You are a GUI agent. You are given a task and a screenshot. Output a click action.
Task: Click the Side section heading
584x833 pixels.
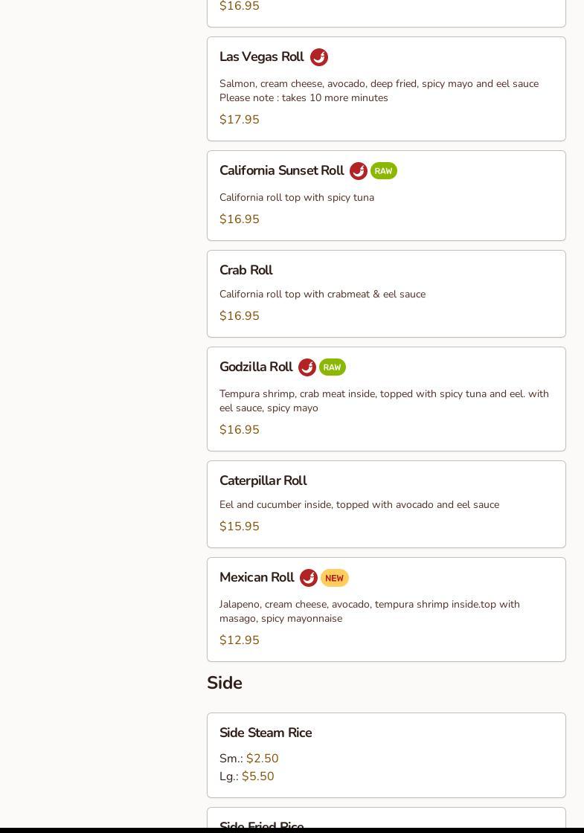225,683
